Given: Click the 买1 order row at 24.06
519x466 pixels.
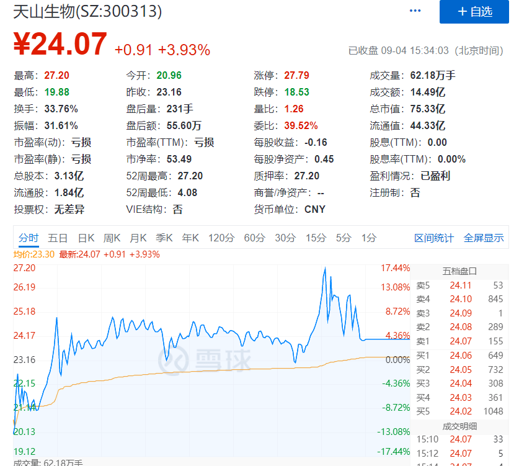Looking at the screenshot, I should [459, 356].
